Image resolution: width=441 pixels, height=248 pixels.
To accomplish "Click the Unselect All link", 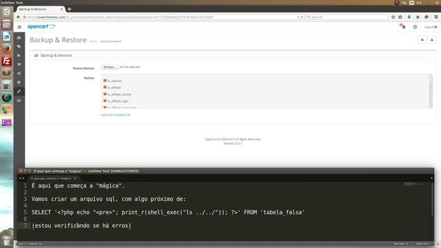I will pyautogui.click(x=123, y=115).
